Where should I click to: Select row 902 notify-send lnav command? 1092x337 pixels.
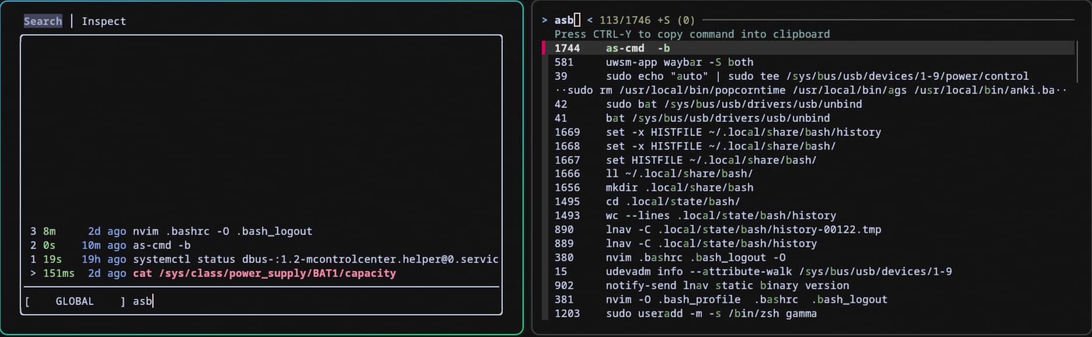pos(808,286)
